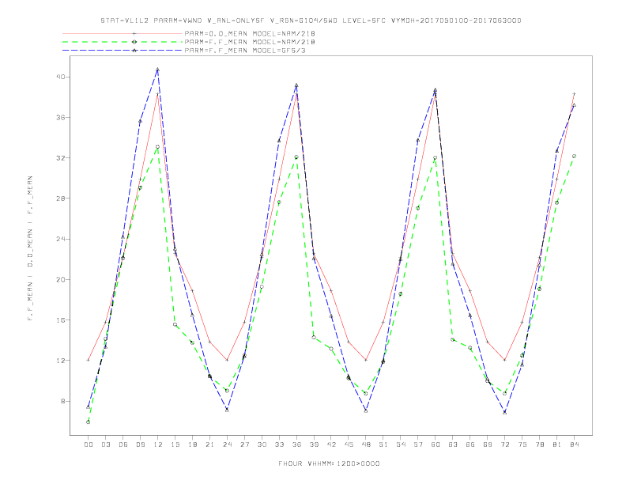
Task: Click x-axis forecast hour label 30
Action: pyautogui.click(x=262, y=444)
